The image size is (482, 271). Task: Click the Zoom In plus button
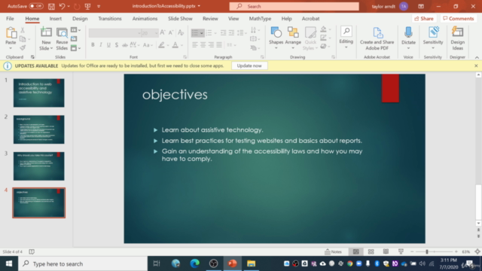456,251
